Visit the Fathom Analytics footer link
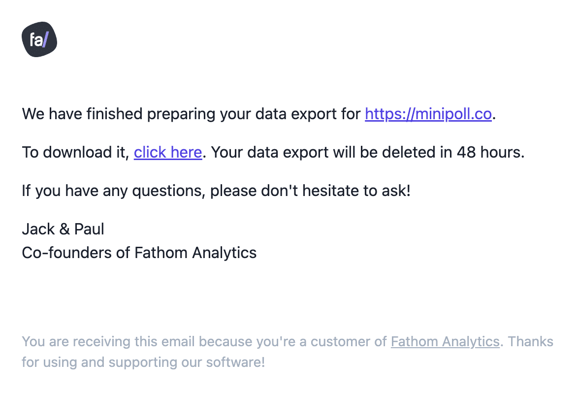This screenshot has width=579, height=393. [x=445, y=342]
